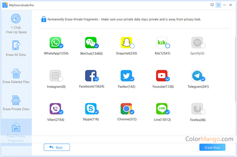The height and width of the screenshot is (157, 237).
Task: Select the Snapchat ghost icon
Action: (126, 42)
